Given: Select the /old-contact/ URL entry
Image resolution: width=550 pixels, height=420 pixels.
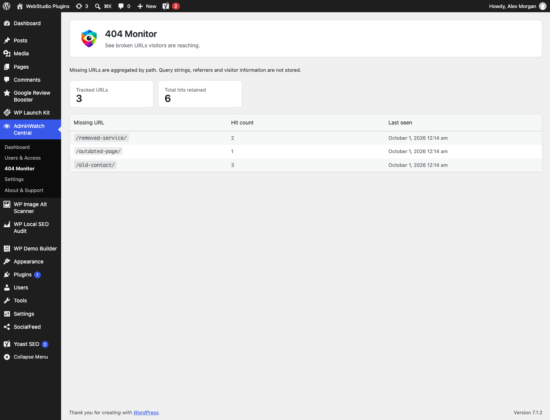Looking at the screenshot, I should (x=95, y=165).
